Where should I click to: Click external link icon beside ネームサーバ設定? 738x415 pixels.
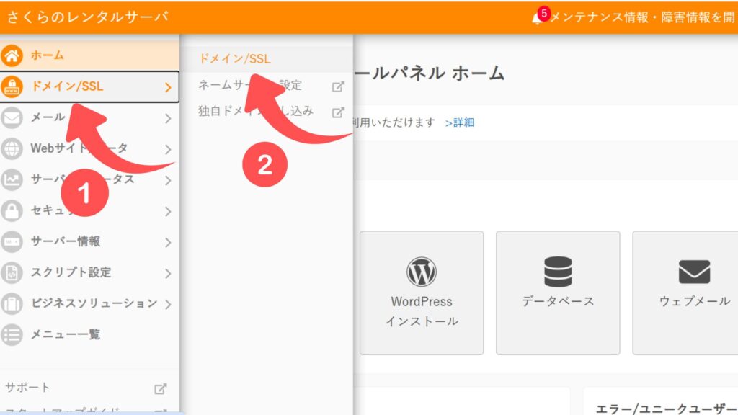click(x=338, y=86)
